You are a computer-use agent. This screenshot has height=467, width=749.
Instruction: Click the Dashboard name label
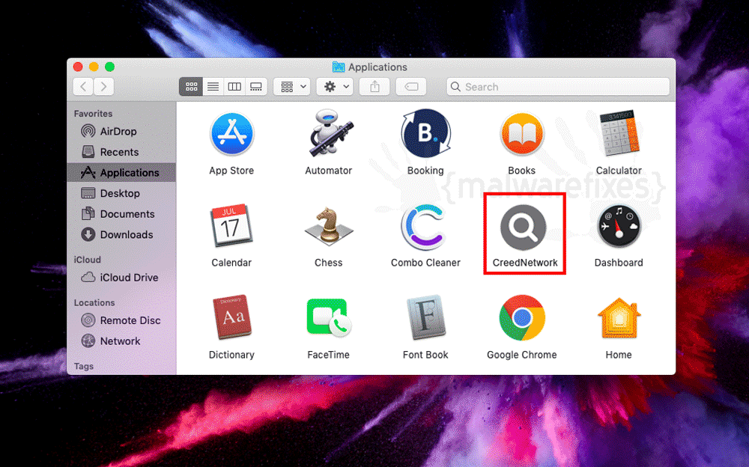(619, 263)
